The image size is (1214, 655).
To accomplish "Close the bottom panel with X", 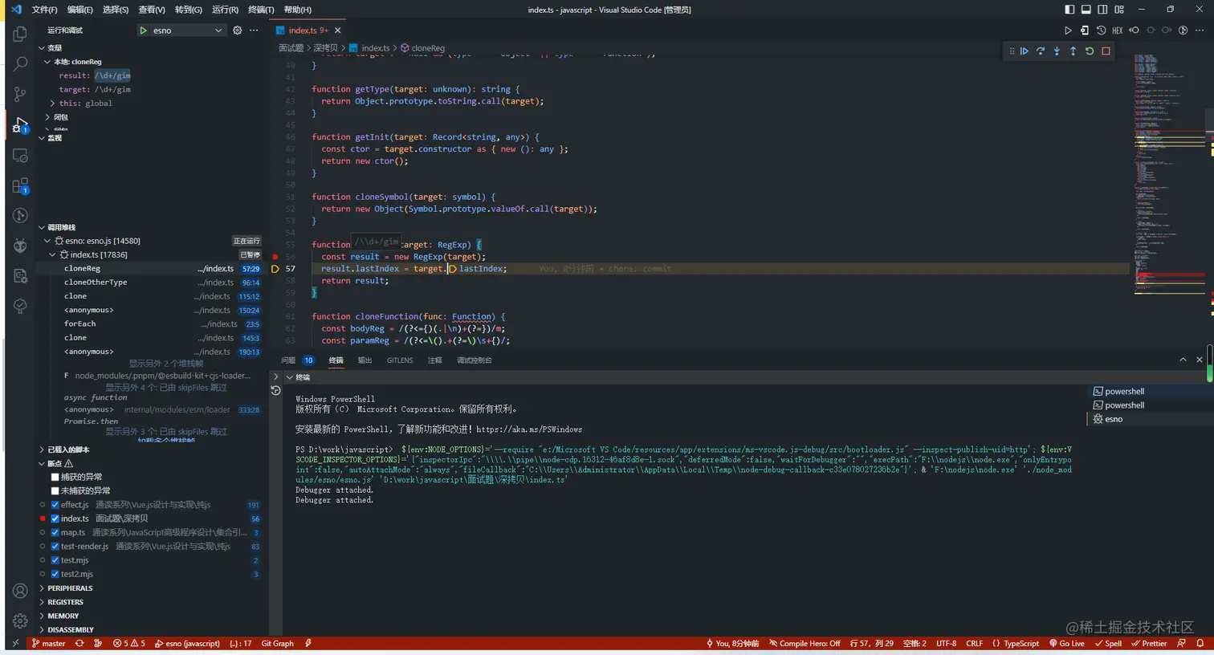I will [x=1200, y=360].
